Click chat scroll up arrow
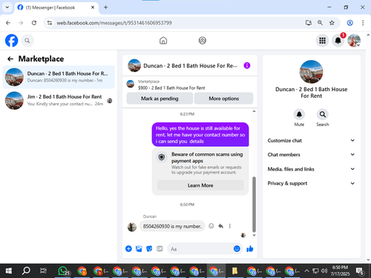This screenshot has width=371, height=278. point(254,111)
